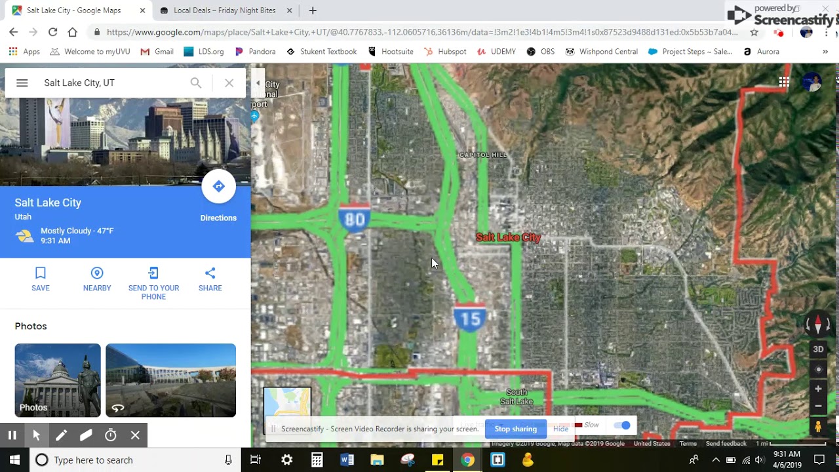Image resolution: width=839 pixels, height=472 pixels.
Task: Close the Screencastify drawing toolbar
Action: point(135,435)
